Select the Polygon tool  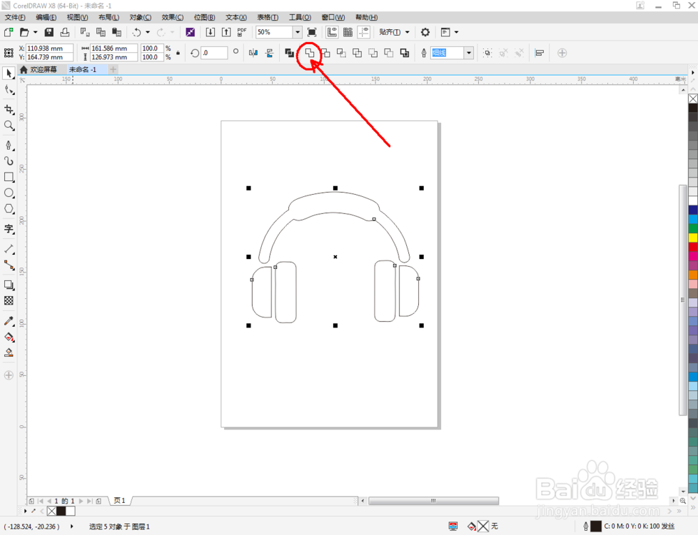[x=8, y=209]
